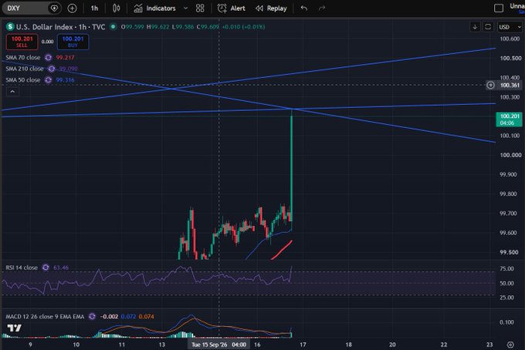This screenshot has height=350, width=525.
Task: Click the bracket square icon beside USD
Action: pos(488,27)
